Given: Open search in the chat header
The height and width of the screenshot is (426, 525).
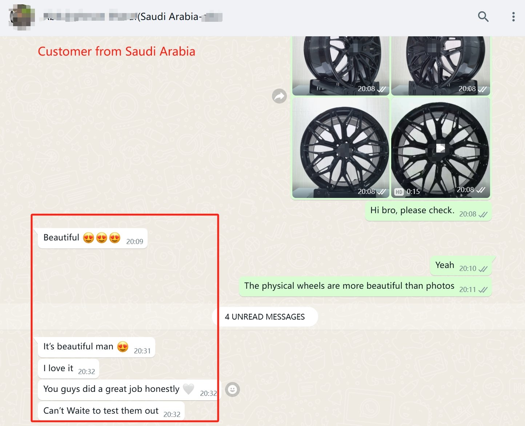Looking at the screenshot, I should pyautogui.click(x=483, y=17).
